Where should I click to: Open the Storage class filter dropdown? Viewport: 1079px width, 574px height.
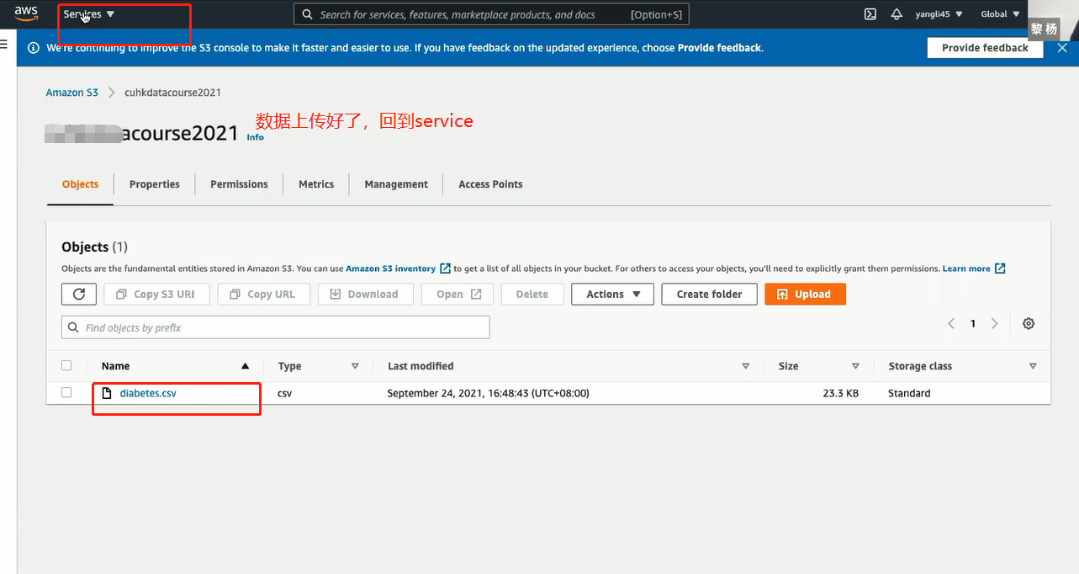tap(1033, 365)
